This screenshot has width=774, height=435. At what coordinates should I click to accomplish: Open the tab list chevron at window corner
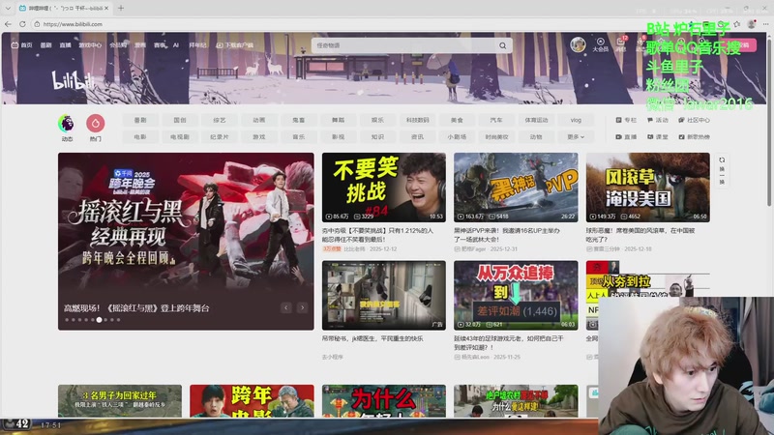(x=8, y=8)
